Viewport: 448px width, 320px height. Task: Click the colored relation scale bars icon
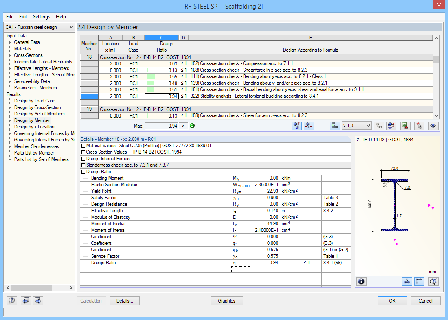tap(335, 126)
